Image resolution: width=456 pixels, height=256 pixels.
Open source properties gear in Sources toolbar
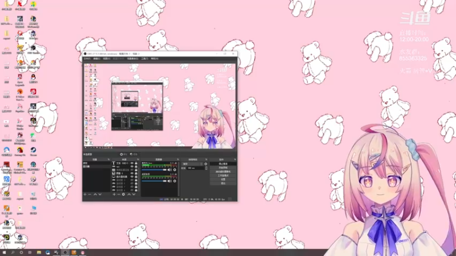123,194
